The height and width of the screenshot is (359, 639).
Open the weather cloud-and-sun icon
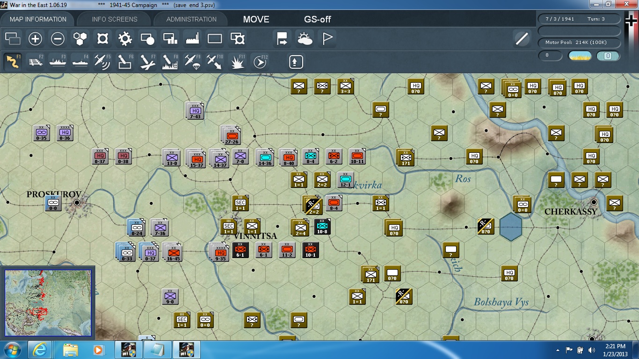click(x=305, y=39)
